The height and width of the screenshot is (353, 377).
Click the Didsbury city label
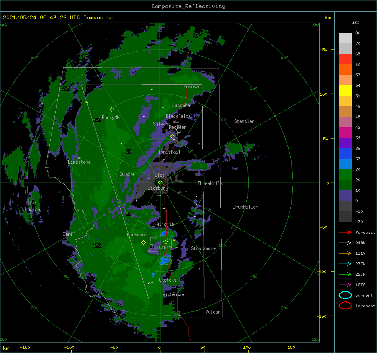pos(158,188)
